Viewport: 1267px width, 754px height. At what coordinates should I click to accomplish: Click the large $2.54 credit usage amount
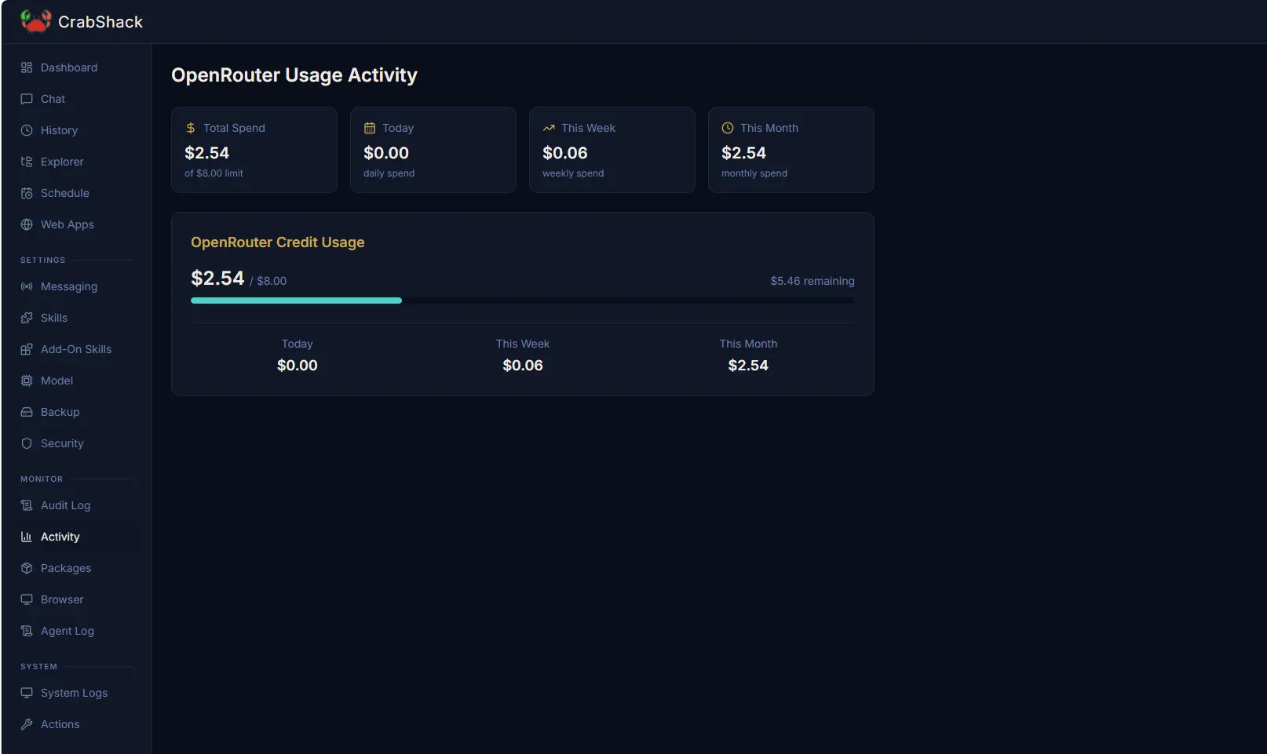click(x=217, y=279)
